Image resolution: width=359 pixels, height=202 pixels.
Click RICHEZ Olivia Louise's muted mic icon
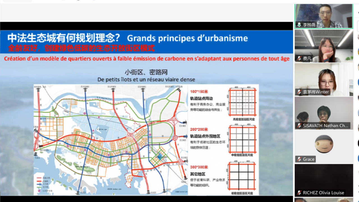(x=299, y=193)
